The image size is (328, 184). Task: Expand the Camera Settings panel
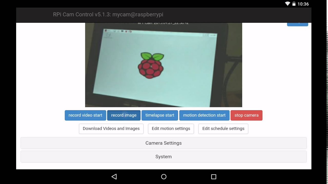pyautogui.click(x=163, y=143)
